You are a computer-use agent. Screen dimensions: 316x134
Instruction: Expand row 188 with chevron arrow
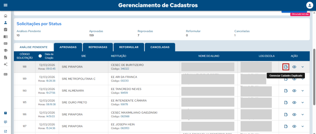[x=302, y=67]
